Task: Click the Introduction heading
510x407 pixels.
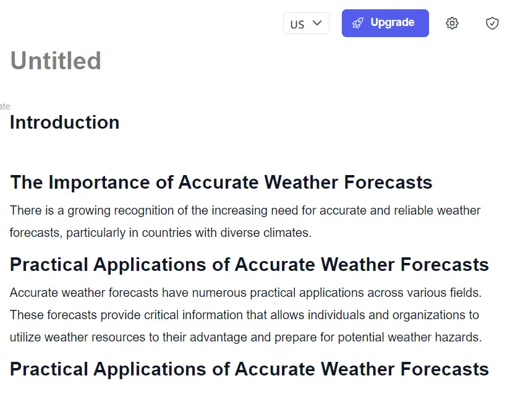Action: click(x=65, y=122)
